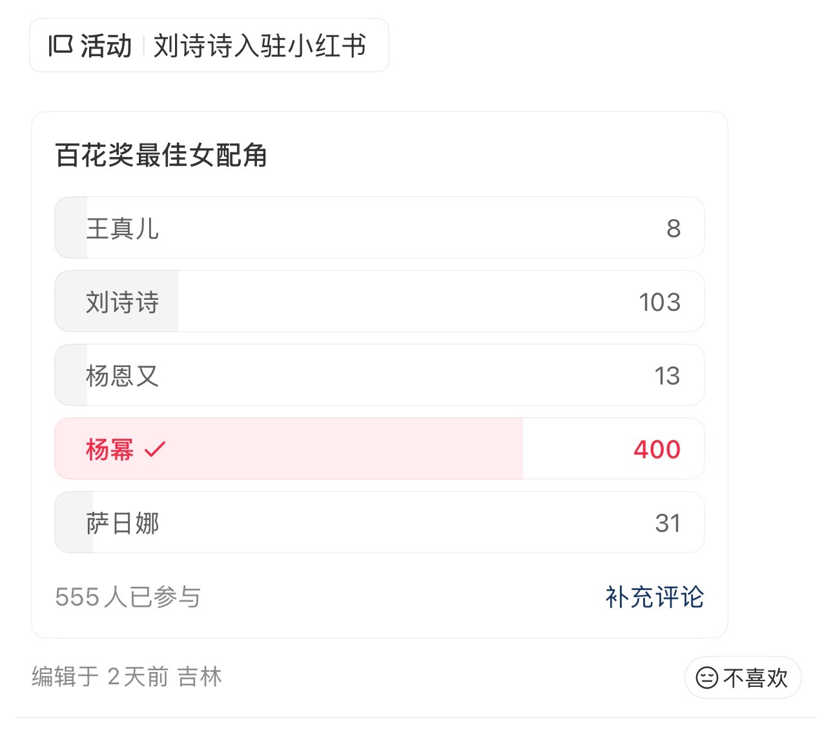The image size is (833, 736).
Task: Click the 103 vote count for 刘诗诗
Action: point(659,302)
